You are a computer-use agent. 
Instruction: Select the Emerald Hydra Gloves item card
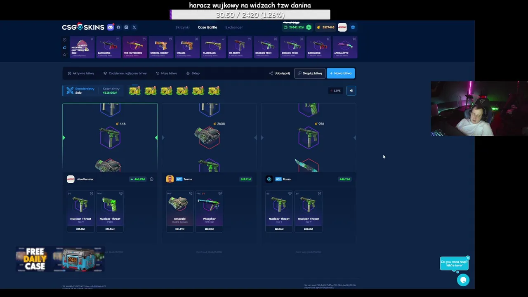click(x=180, y=211)
